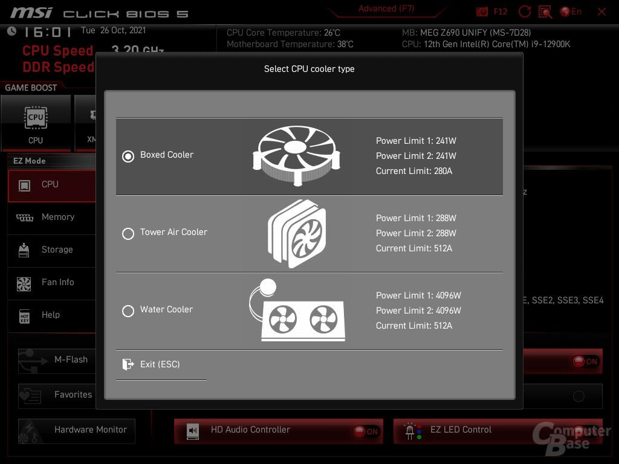
Task: Switch to Advanced mode (F7)
Action: pos(386,9)
